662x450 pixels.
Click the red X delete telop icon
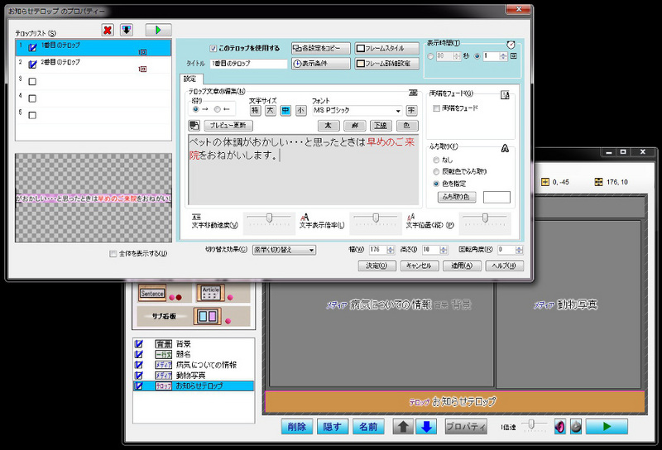[107, 30]
